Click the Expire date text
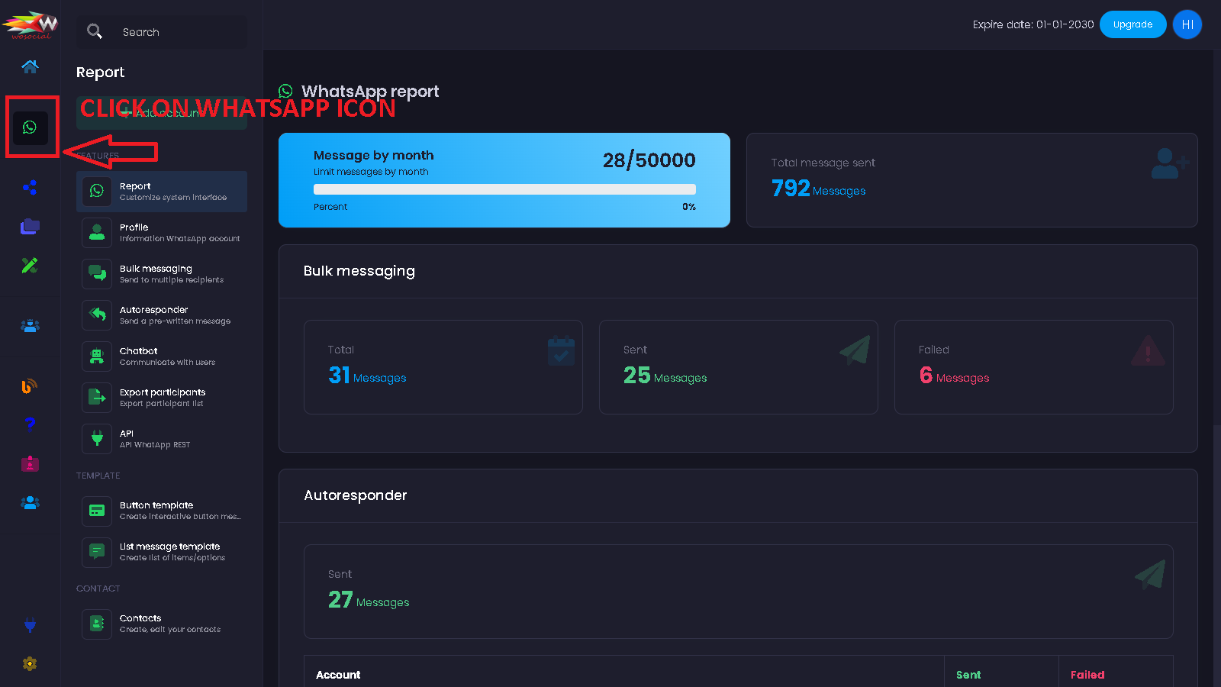 pos(1033,24)
